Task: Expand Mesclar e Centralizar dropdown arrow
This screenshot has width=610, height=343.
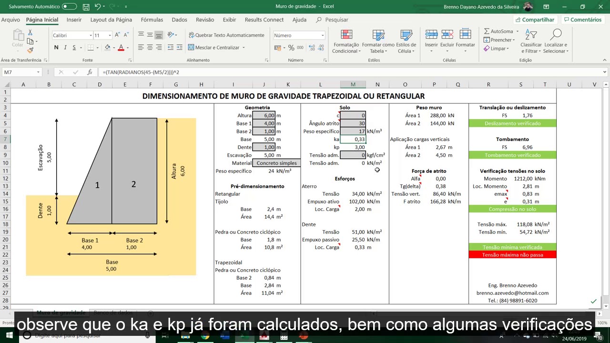Action: pyautogui.click(x=244, y=48)
